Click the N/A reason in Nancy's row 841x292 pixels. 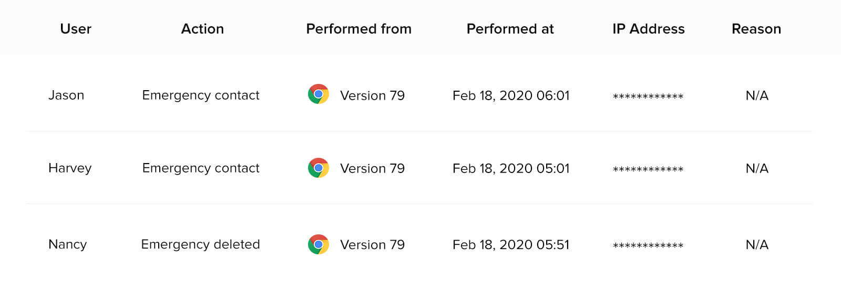click(757, 245)
